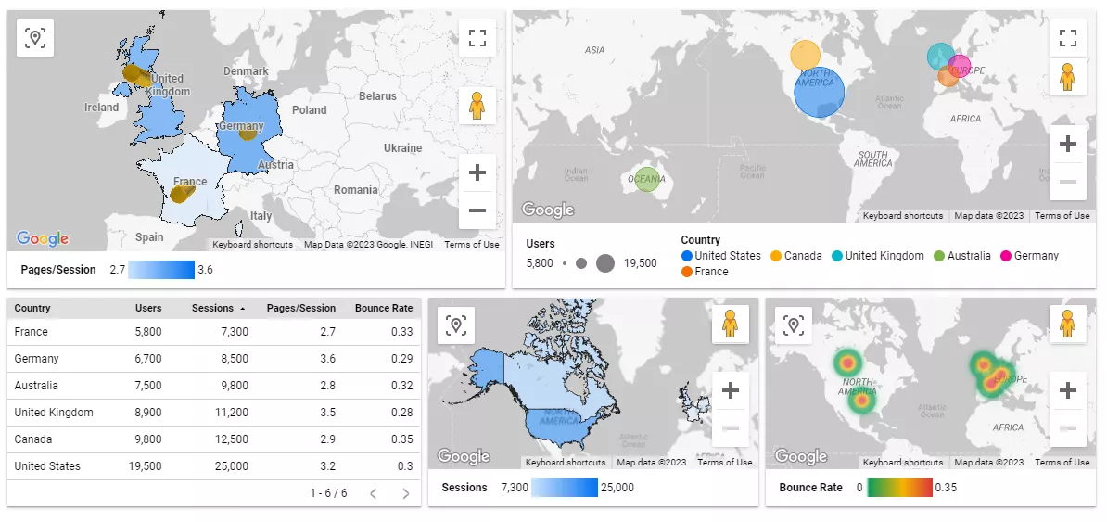The image size is (1107, 522).
Task: Click the pegman on the Bounce Rate heatmap
Action: (x=1067, y=325)
